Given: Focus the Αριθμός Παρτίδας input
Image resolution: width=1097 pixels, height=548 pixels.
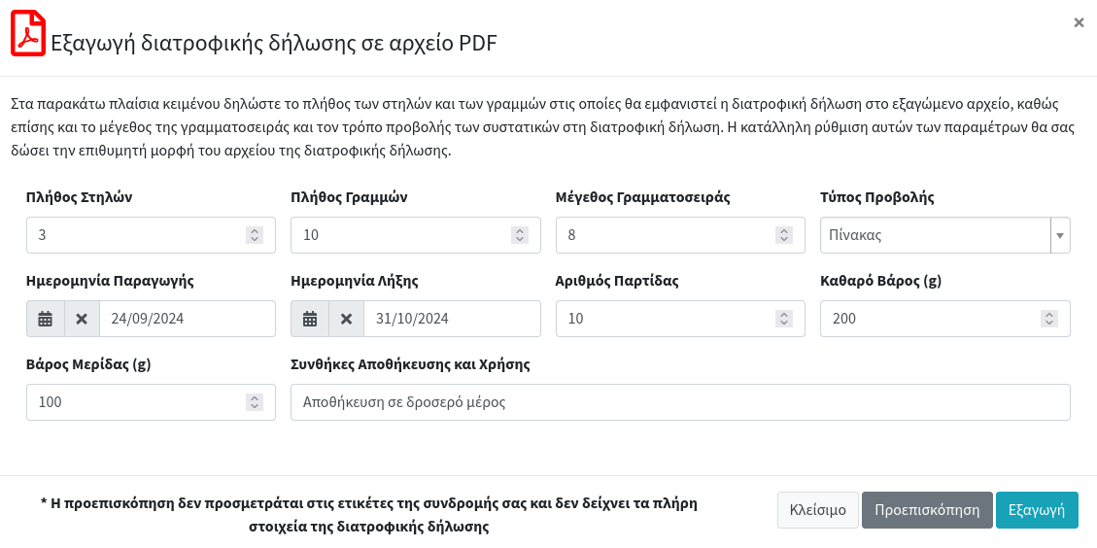Looking at the screenshot, I should 681,319.
